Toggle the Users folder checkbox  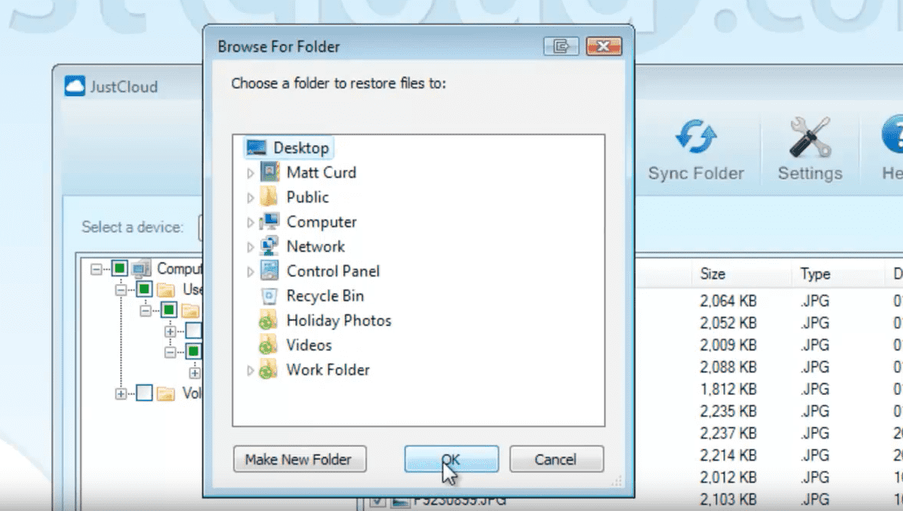point(144,289)
